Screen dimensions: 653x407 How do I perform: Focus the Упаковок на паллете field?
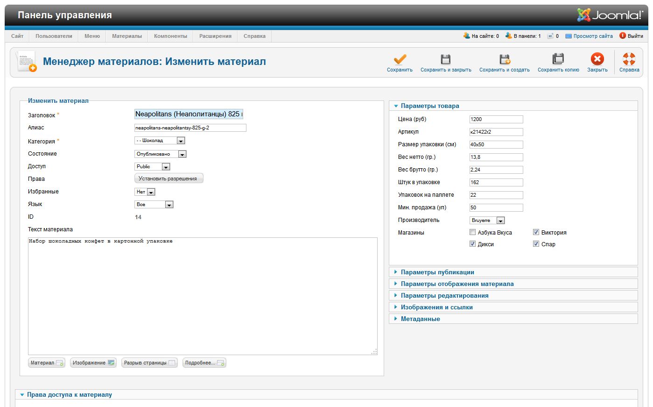[x=496, y=195]
